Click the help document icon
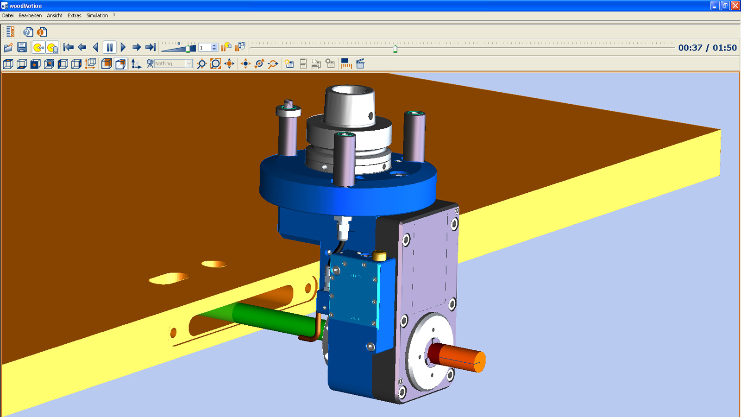 point(28,32)
